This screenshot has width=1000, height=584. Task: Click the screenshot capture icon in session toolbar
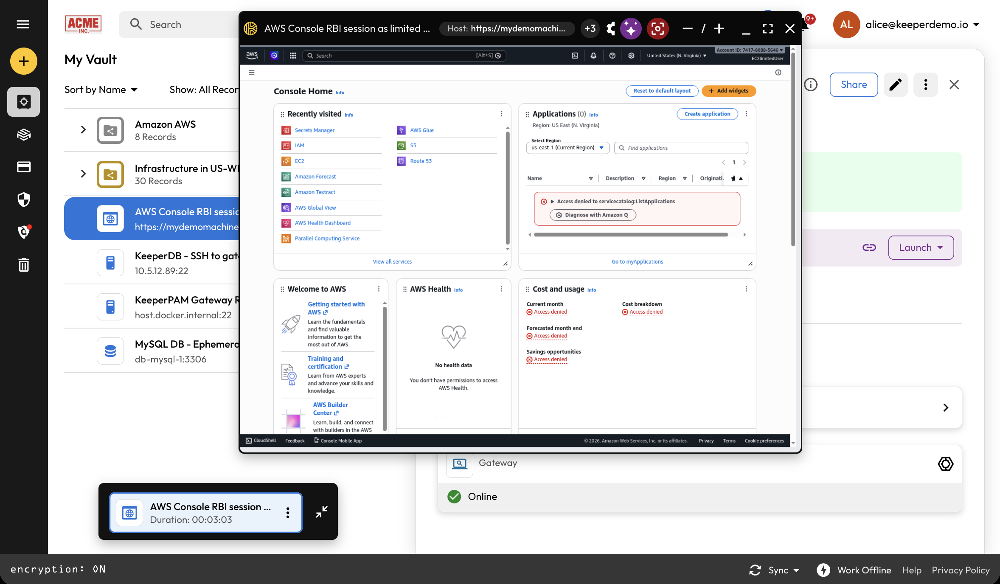pos(657,28)
